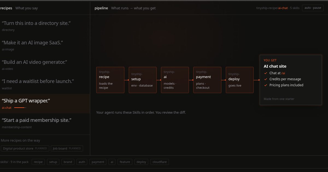Click the ai-chat link in pipeline header

point(283,8)
